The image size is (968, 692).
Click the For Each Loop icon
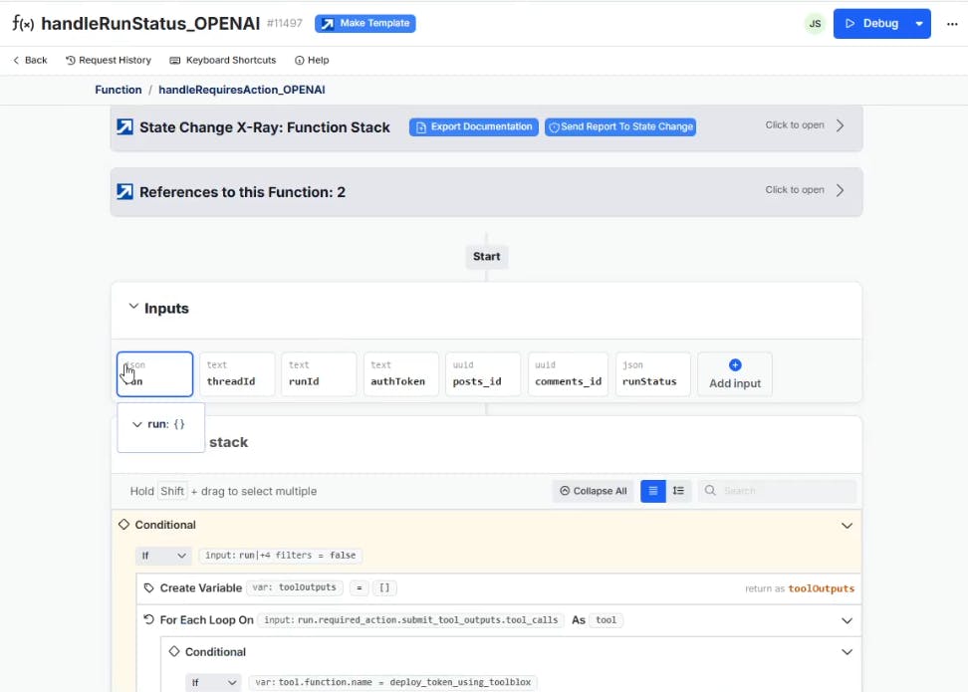pos(149,620)
